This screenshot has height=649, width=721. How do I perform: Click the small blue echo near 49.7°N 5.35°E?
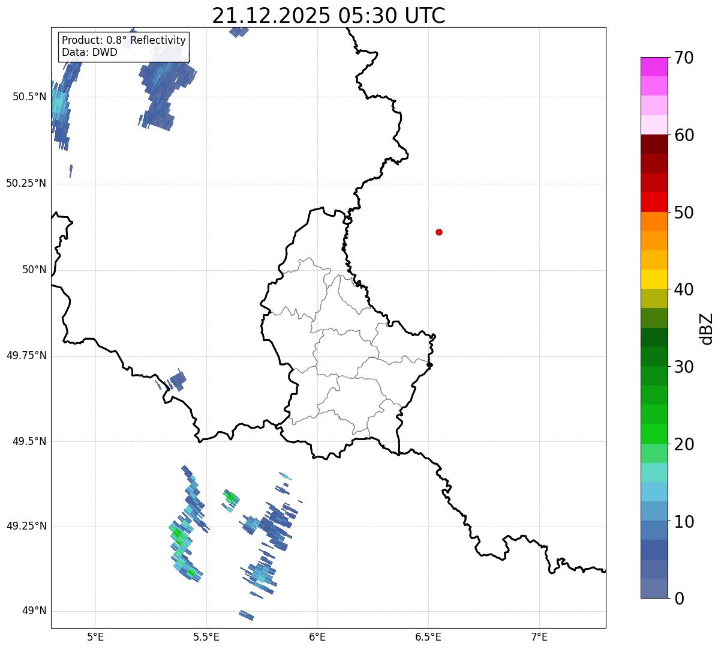point(177,380)
